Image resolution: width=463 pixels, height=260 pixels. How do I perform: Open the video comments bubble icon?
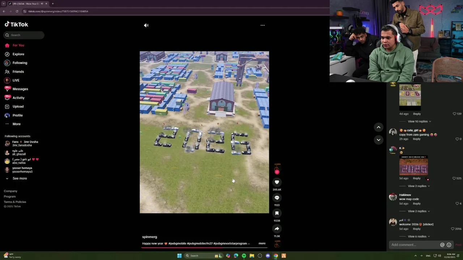tap(277, 198)
